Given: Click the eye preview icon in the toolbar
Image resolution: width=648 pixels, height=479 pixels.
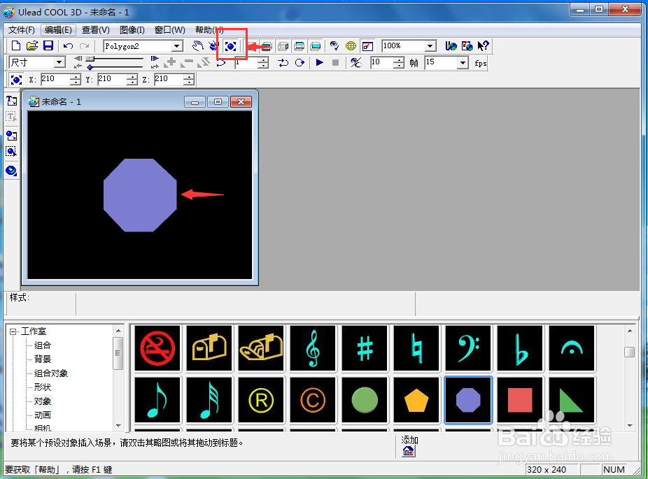Looking at the screenshot, I should click(x=334, y=46).
